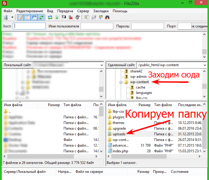Image resolution: width=209 pixels, height=180 pixels.
Task: Click remote tree scroll up arrow
Action: (204, 71)
